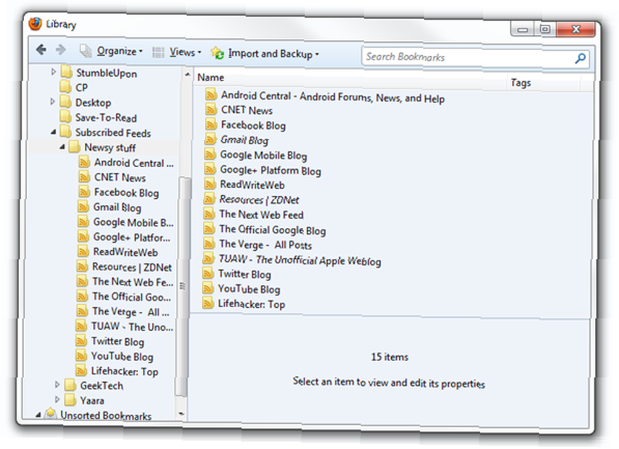The width and height of the screenshot is (619, 449).
Task: Click the sidebar vertical scrollbar thumb
Action: tap(183, 286)
